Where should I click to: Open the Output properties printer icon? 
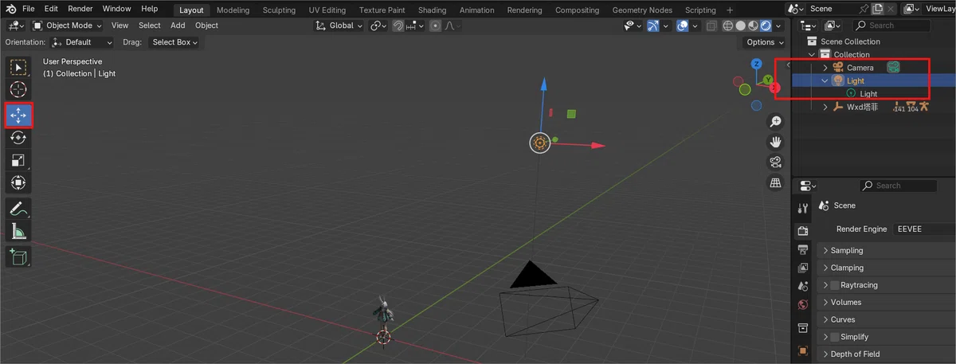[803, 249]
